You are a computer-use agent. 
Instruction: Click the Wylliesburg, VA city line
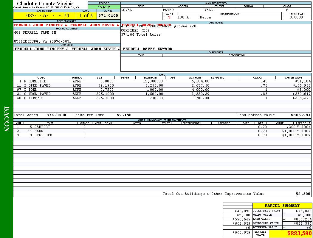point(43,41)
